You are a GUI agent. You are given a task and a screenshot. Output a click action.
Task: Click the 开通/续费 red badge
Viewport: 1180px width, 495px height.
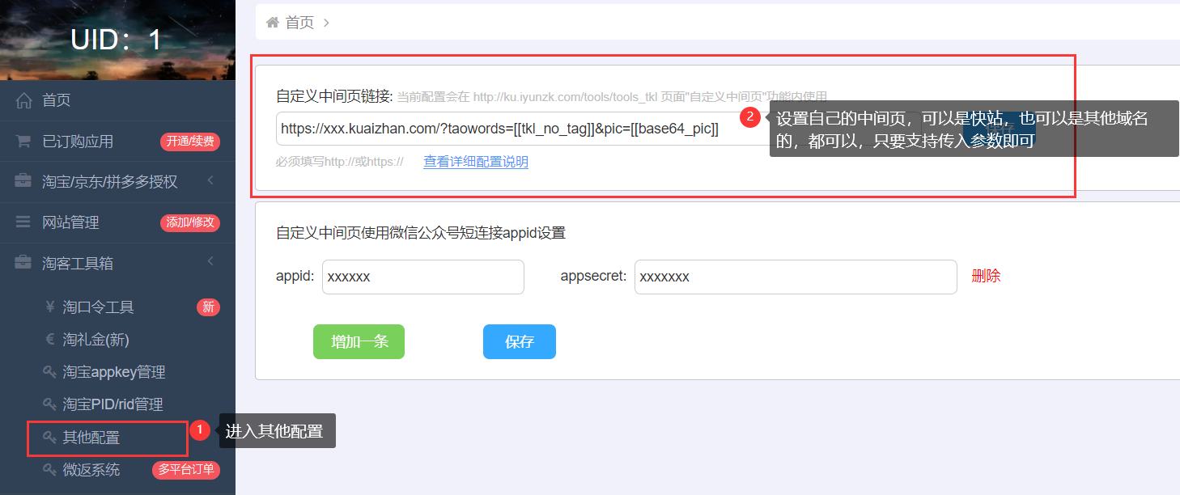coord(190,142)
